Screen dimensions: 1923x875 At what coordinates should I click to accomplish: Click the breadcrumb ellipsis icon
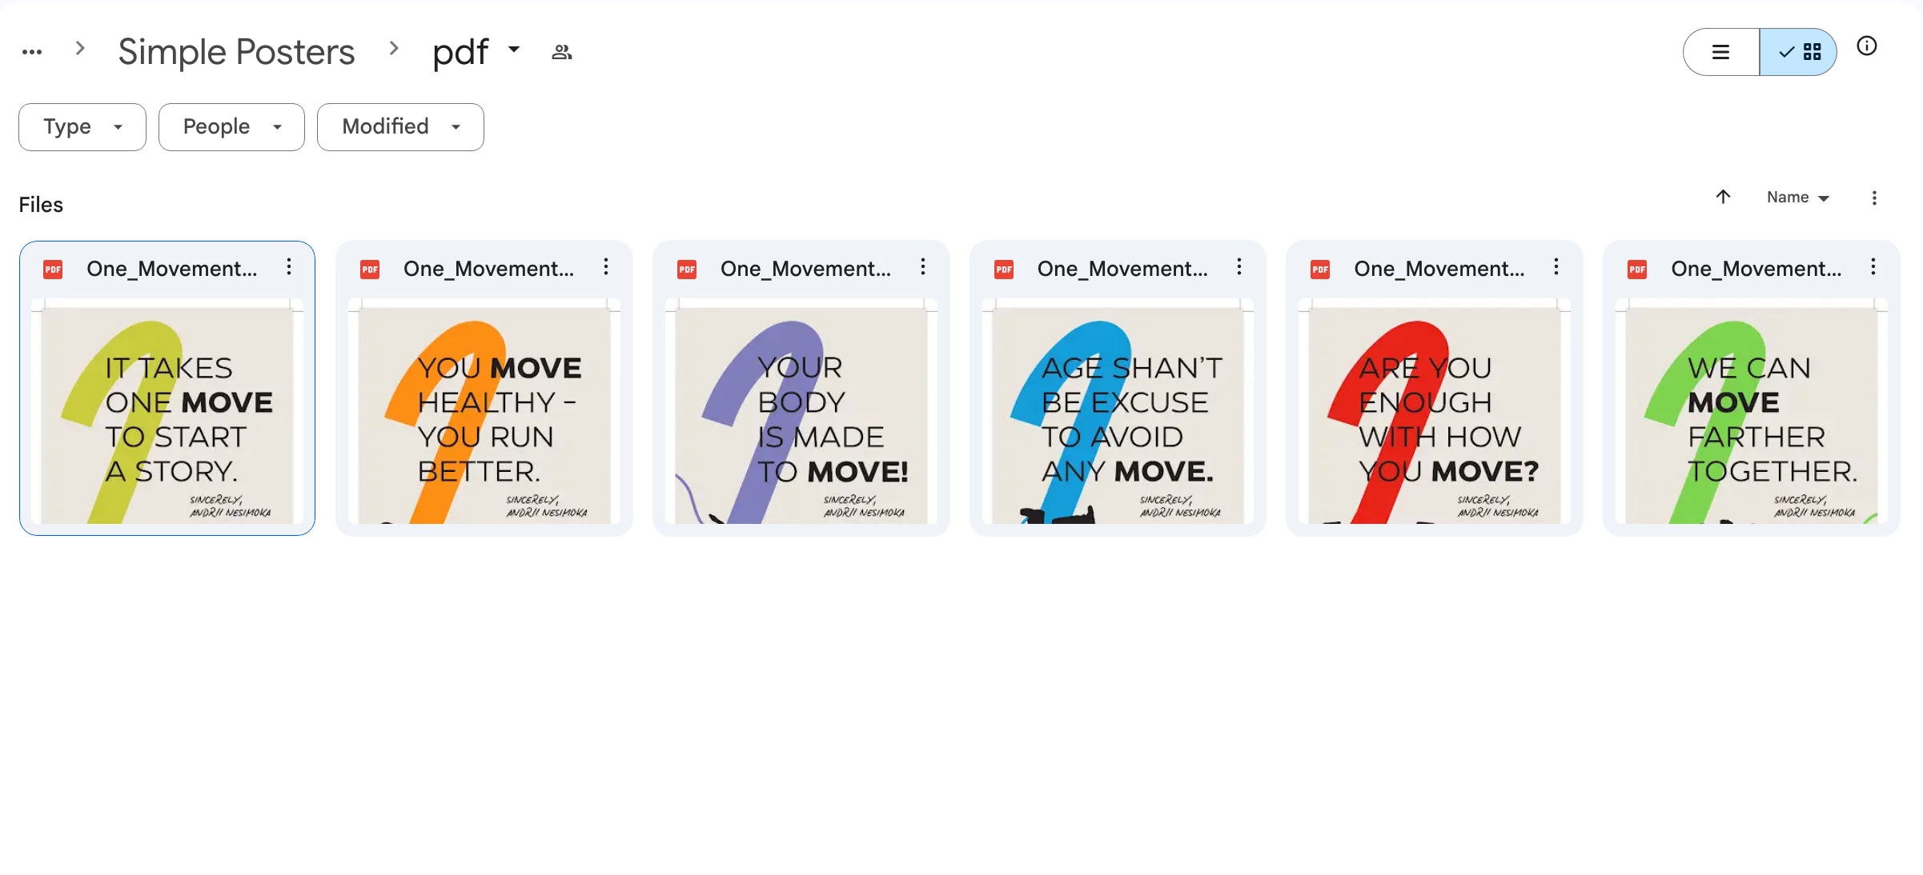click(32, 52)
